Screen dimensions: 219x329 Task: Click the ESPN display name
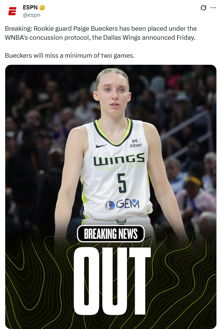coord(30,7)
